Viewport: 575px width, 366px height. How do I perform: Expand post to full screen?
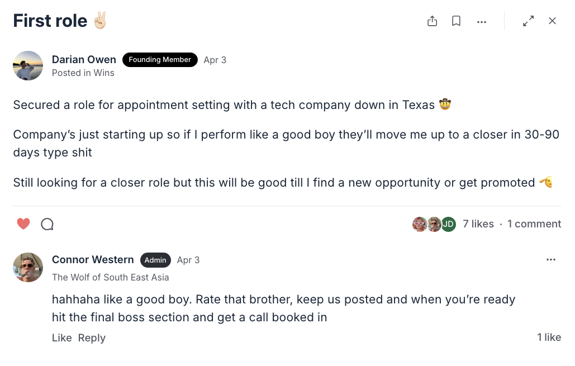[528, 21]
